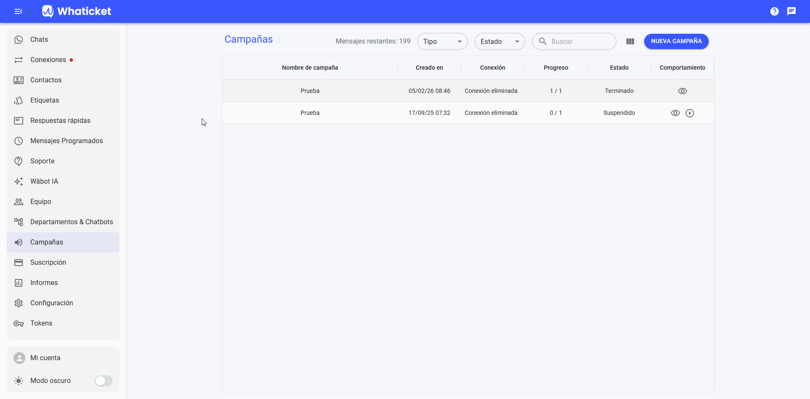The image size is (810, 399).
Task: Click the Whaticket logo
Action: (x=77, y=11)
